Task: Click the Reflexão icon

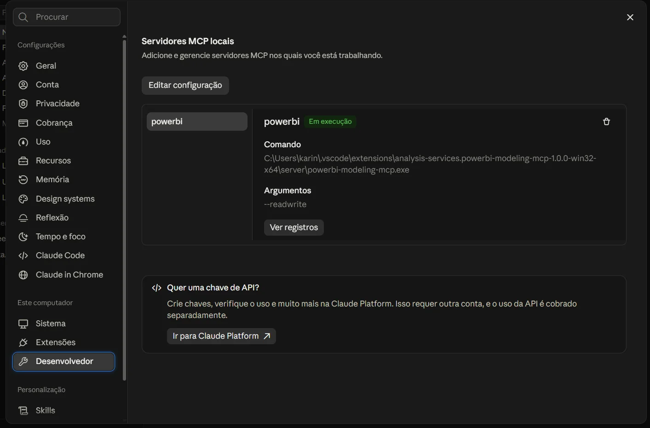Action: pos(23,218)
